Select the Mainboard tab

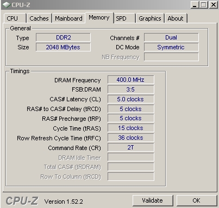pyautogui.click(x=68, y=18)
